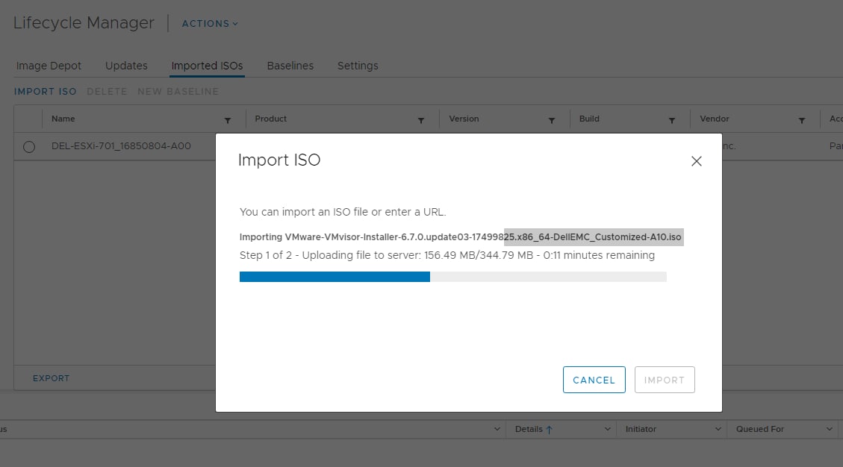The width and height of the screenshot is (843, 467).
Task: Click 'You can import an ISO file' text
Action: tap(343, 213)
